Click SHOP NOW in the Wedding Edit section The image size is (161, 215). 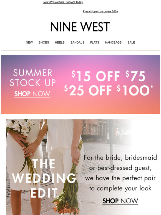[120, 201]
